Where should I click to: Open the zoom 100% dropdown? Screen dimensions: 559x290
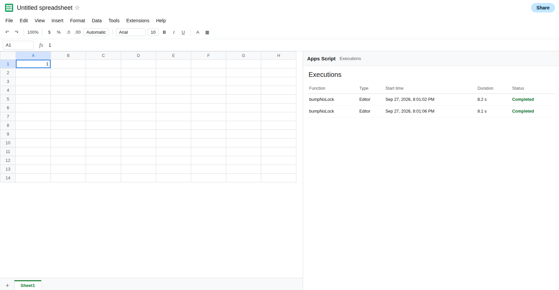coord(33,32)
